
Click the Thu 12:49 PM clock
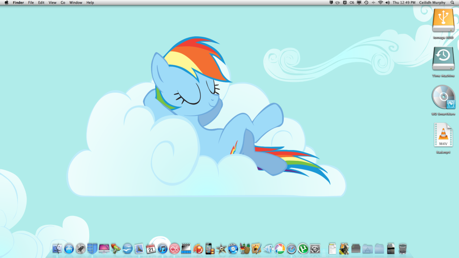tap(404, 2)
